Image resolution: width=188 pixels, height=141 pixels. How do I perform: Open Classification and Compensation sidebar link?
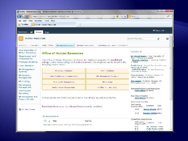coord(27,57)
